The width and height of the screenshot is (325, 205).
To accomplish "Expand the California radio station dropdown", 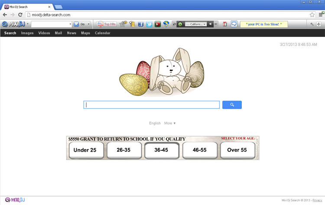I will pyautogui.click(x=205, y=24).
